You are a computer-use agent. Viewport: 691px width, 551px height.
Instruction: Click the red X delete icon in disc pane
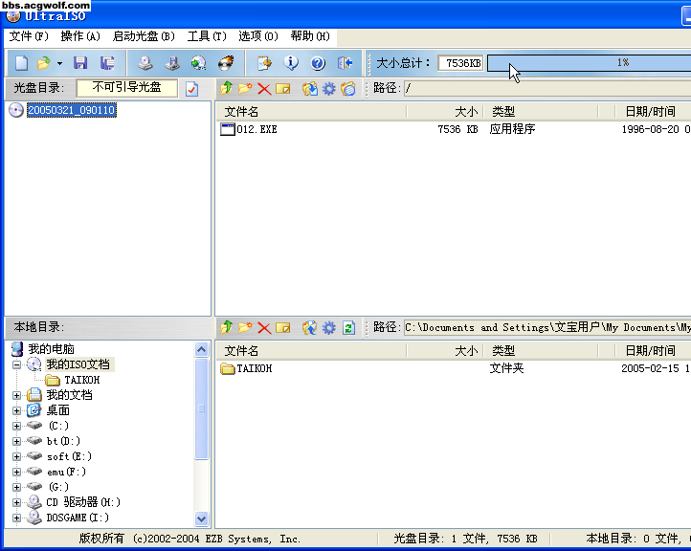(264, 88)
